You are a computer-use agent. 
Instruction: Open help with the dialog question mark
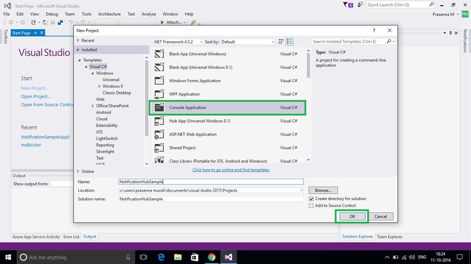[374, 30]
